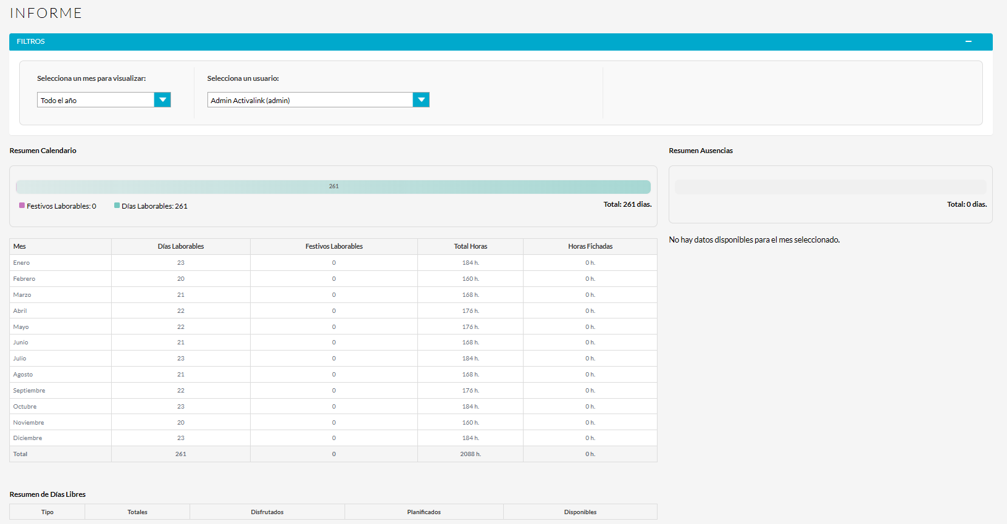Viewport: 1007px width, 524px height.
Task: Click the Total Horas column header
Action: point(470,246)
